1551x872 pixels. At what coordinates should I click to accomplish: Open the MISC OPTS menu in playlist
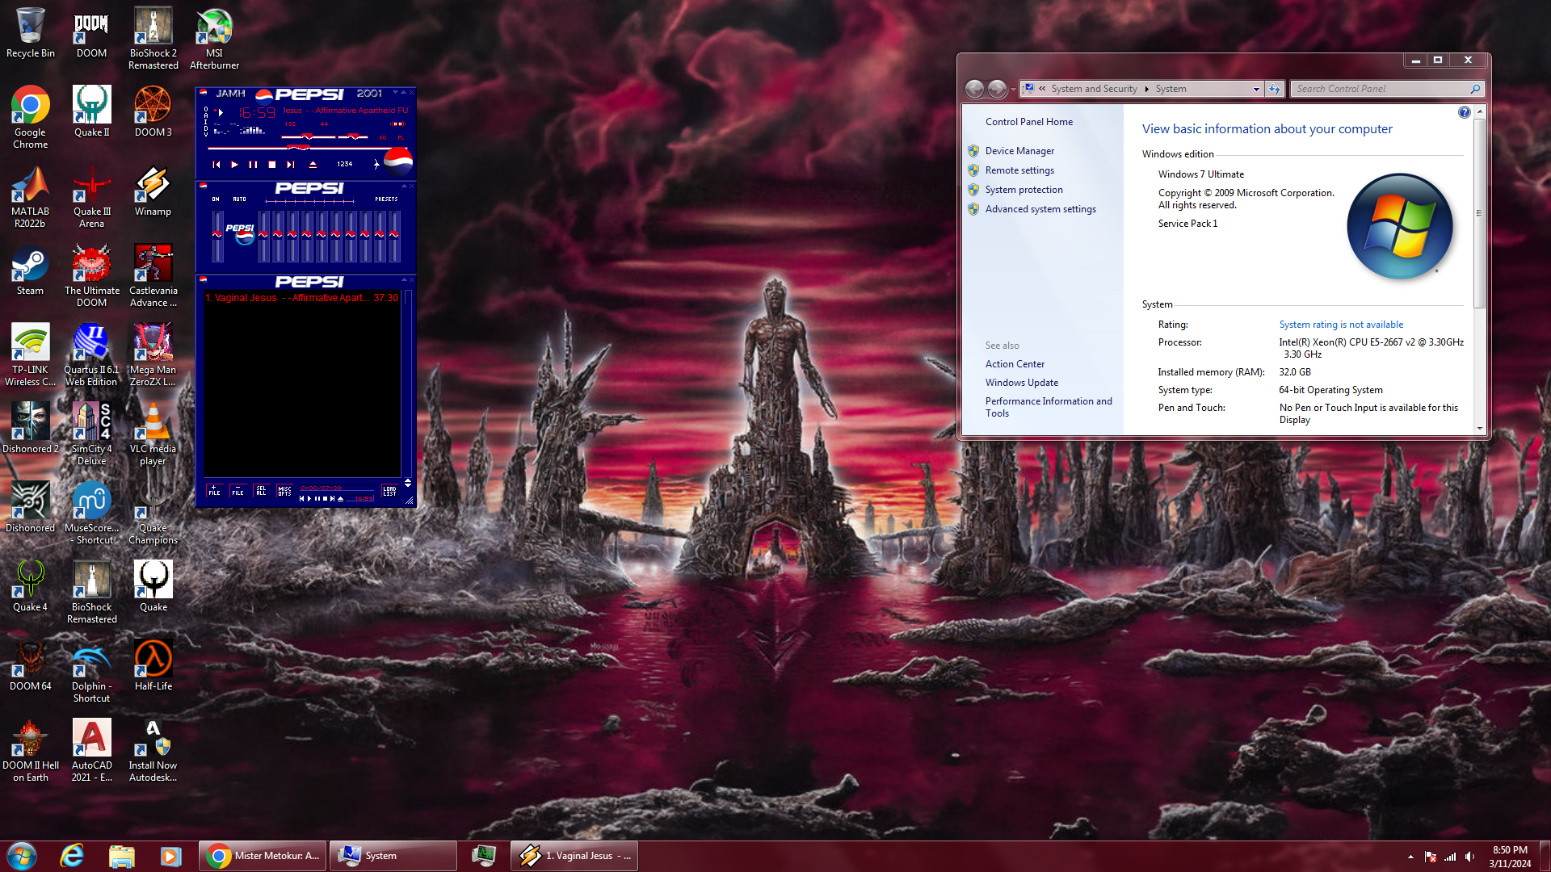(284, 491)
